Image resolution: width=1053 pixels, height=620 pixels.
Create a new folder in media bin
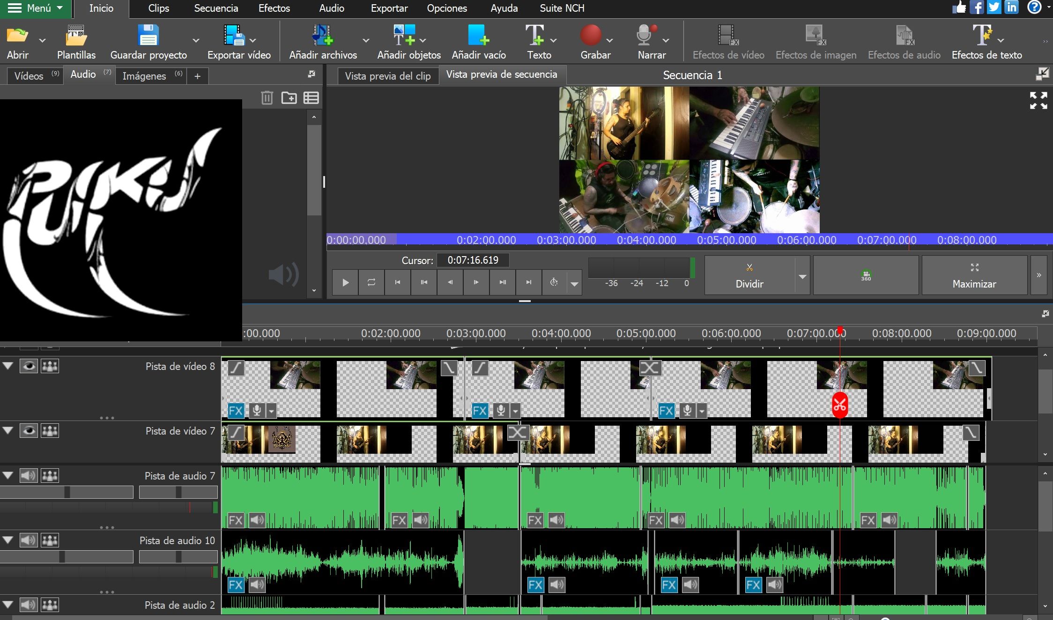pos(289,97)
